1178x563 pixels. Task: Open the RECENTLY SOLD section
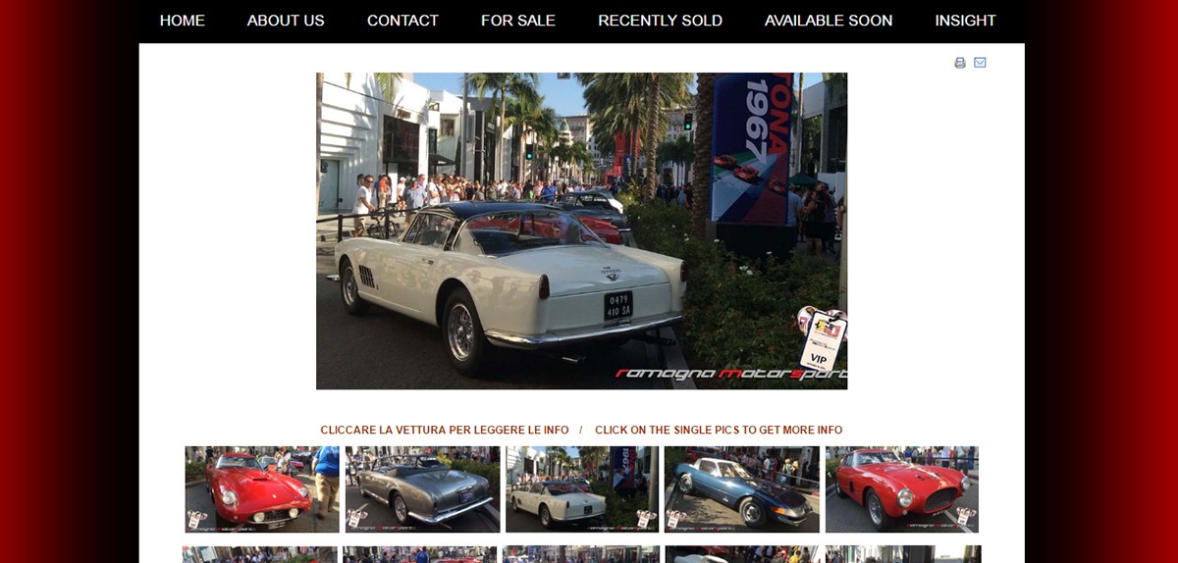[x=660, y=21]
